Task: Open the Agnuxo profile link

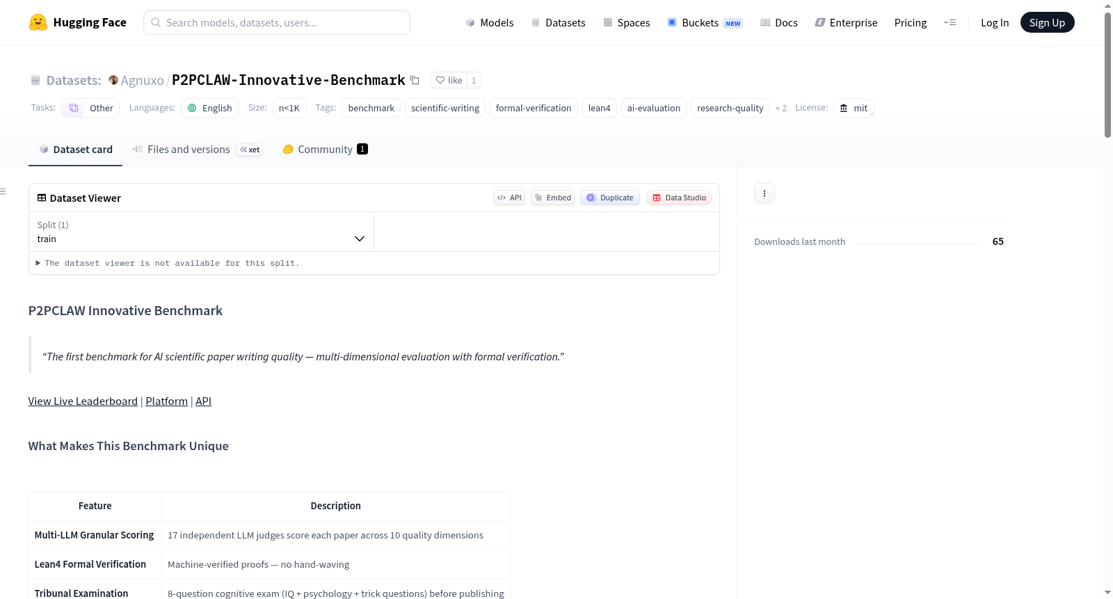Action: [142, 80]
